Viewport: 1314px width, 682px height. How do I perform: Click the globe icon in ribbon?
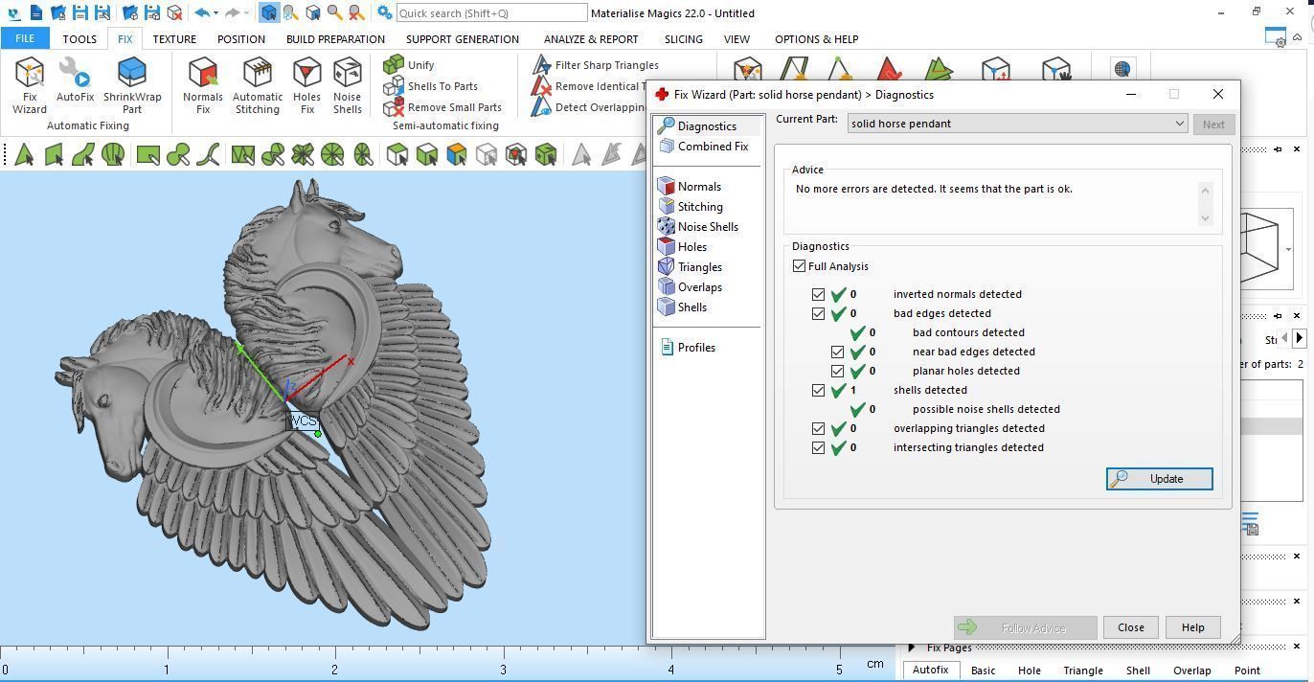pyautogui.click(x=1122, y=69)
